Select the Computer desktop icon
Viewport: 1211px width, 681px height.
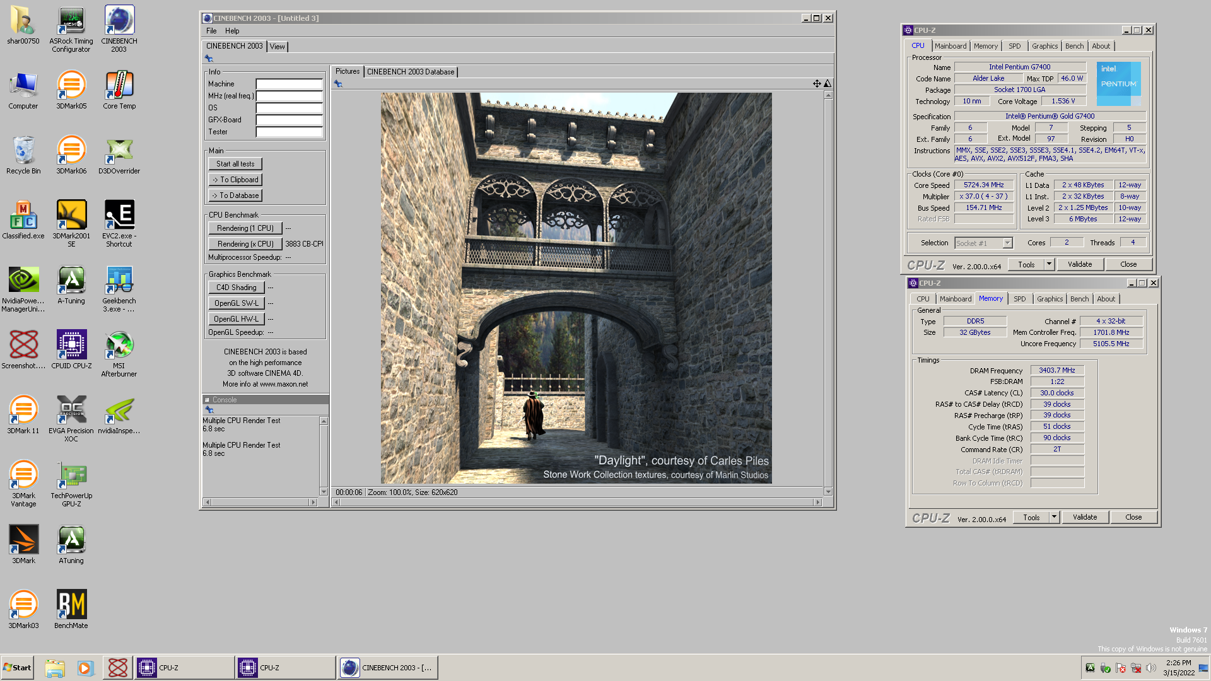click(x=23, y=90)
